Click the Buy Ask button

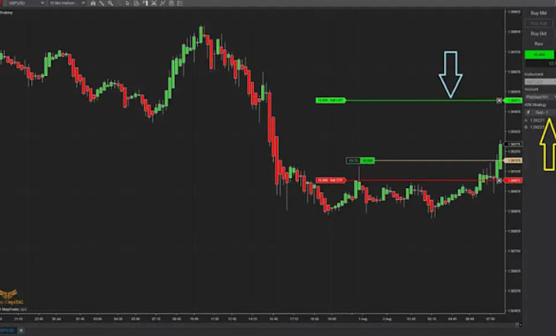point(539,24)
